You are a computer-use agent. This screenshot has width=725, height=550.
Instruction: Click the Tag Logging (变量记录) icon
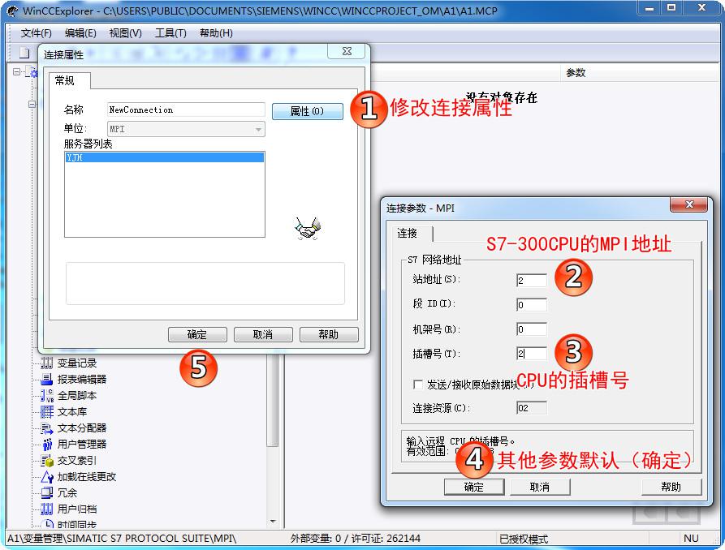[46, 363]
